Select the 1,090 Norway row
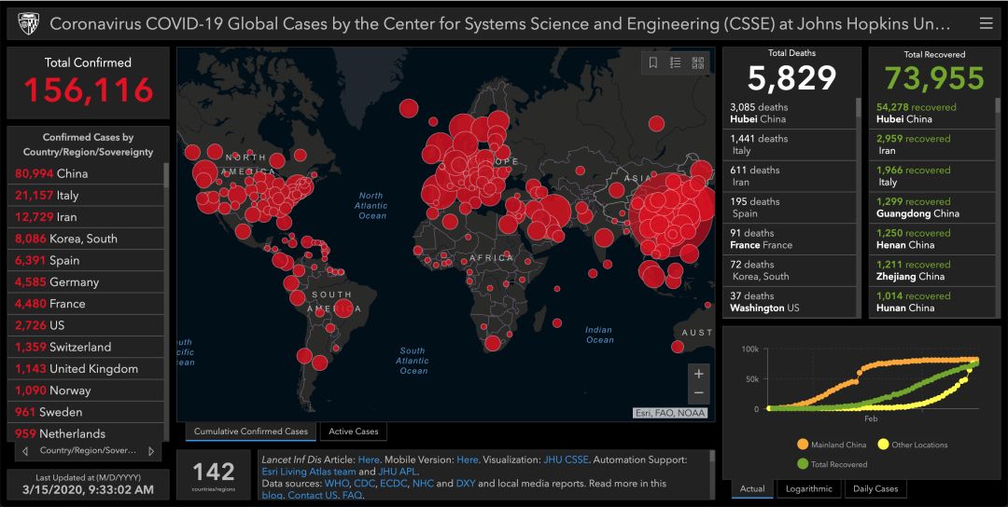This screenshot has width=1008, height=507. coord(86,391)
